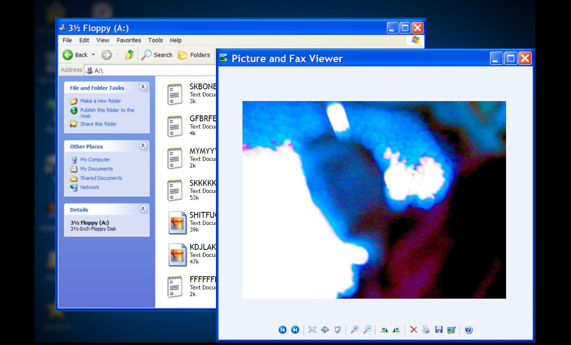Image resolution: width=571 pixels, height=345 pixels.
Task: Collapse the Other Places section
Action: click(143, 146)
